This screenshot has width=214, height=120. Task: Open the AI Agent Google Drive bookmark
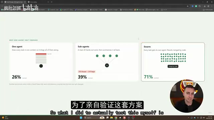67,10
